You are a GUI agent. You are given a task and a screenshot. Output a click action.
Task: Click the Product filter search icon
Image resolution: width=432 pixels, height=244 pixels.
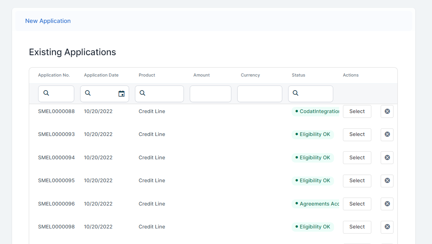[x=142, y=93]
